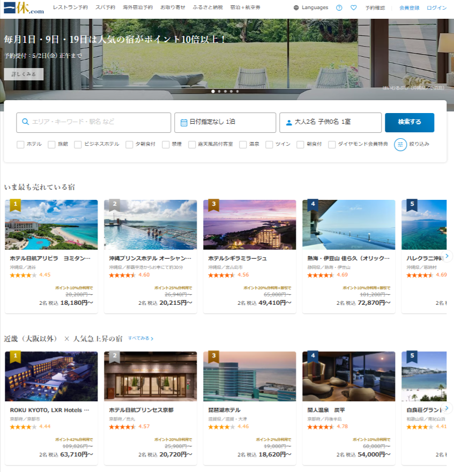Viewport: 454px width, 472px height.
Task: Click price 63,710円 on ROKU KYOTO
Action: coord(77,454)
